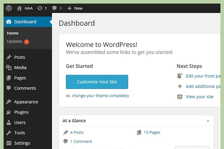Click change your theme completely link
The image size is (224, 149).
click(100, 96)
